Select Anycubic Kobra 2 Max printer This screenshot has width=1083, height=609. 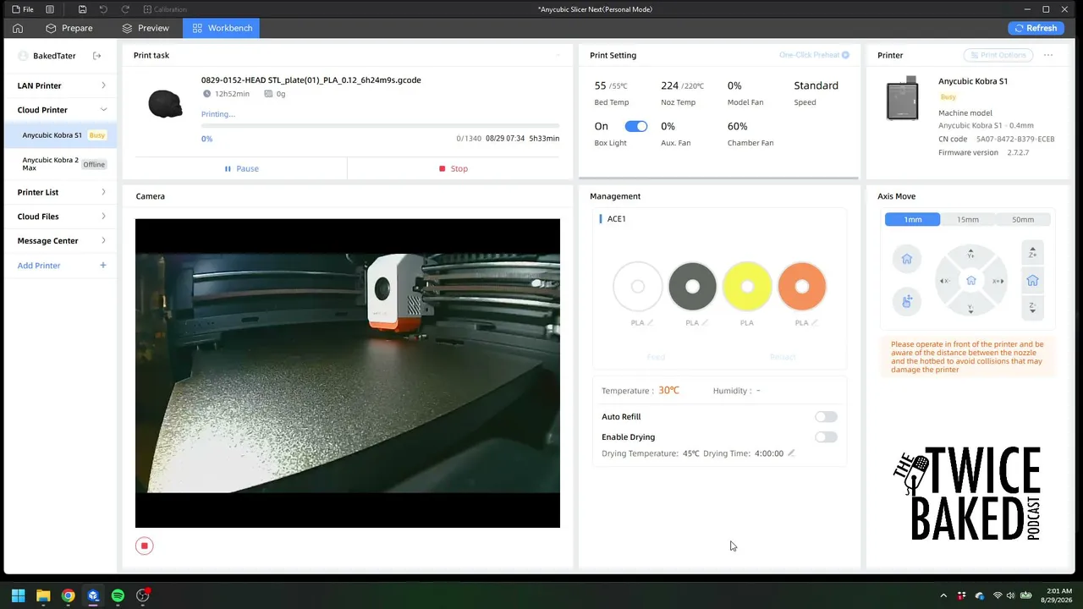(x=62, y=164)
